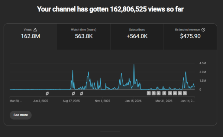223x137 pixels.
Task: Click the +564.0K subscribers value
Action: pos(137,36)
